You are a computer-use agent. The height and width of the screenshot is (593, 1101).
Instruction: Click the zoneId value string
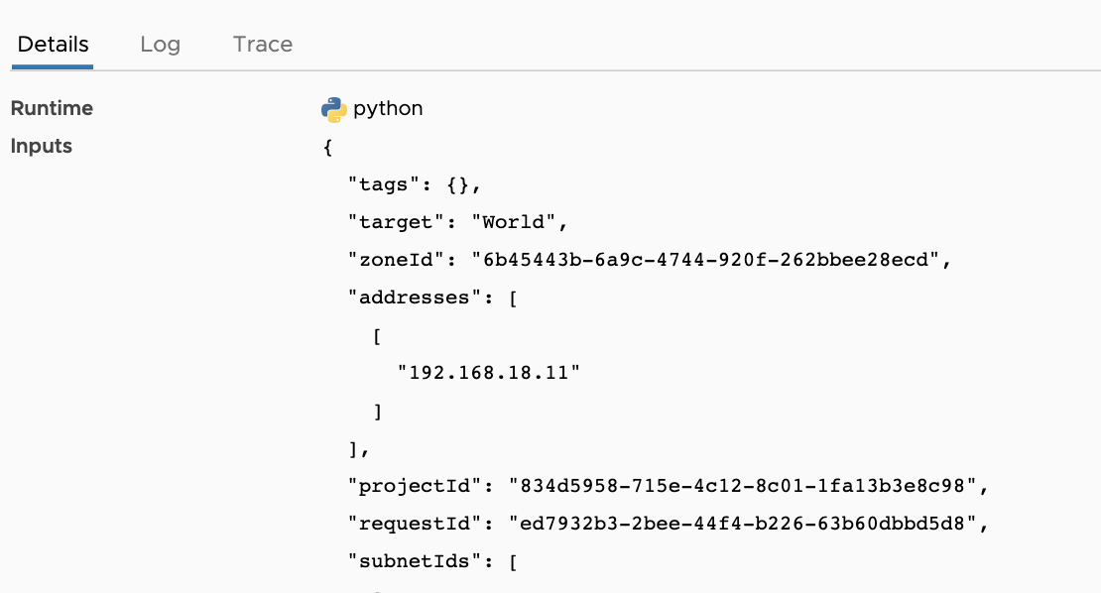tap(705, 260)
